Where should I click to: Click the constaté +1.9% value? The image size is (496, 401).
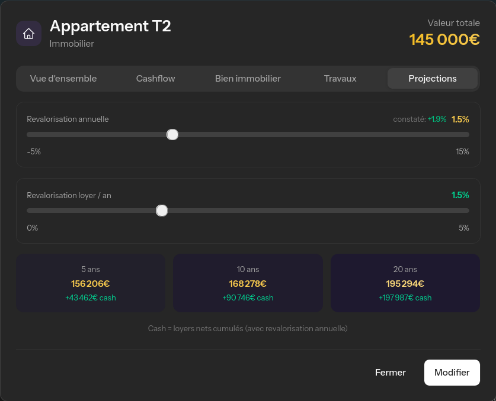coord(437,119)
